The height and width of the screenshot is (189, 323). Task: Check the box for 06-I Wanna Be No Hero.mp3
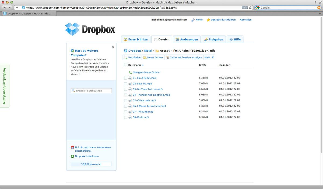pyautogui.click(x=125, y=106)
